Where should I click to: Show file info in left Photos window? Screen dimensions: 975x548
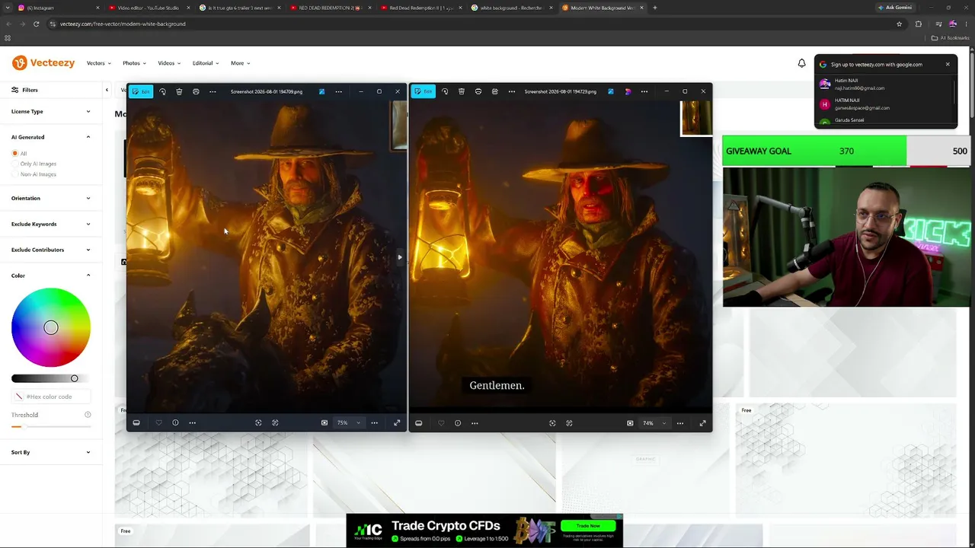coord(175,423)
